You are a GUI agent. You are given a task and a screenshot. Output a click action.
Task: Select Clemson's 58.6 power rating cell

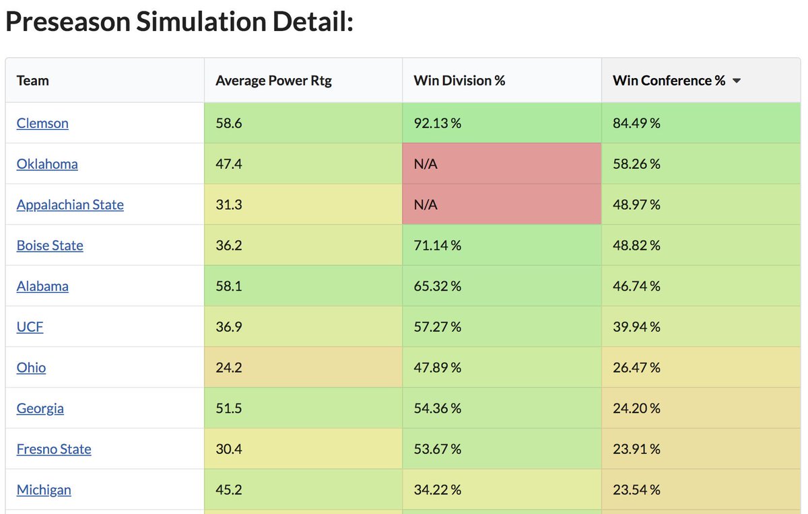[x=304, y=123]
